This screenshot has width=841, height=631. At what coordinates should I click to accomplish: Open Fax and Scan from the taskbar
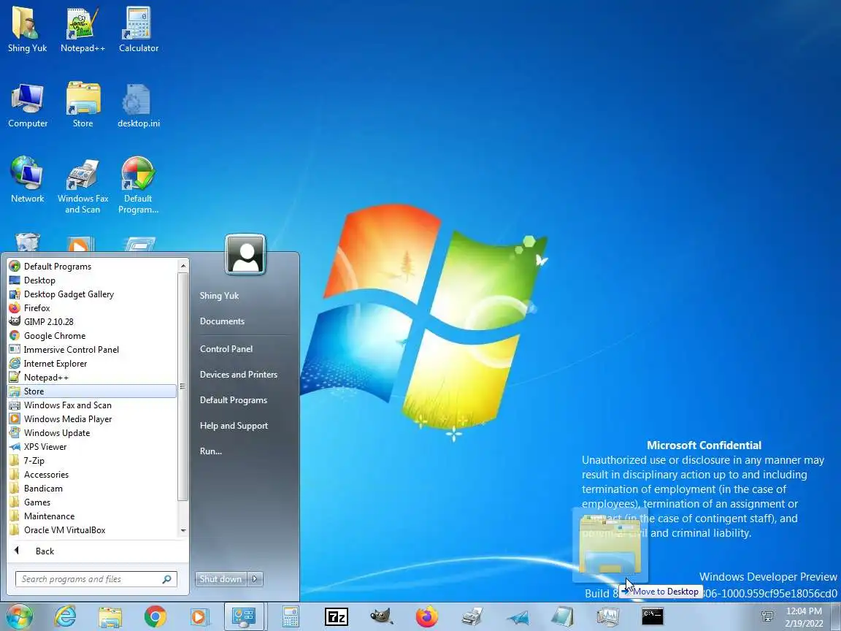(x=472, y=616)
